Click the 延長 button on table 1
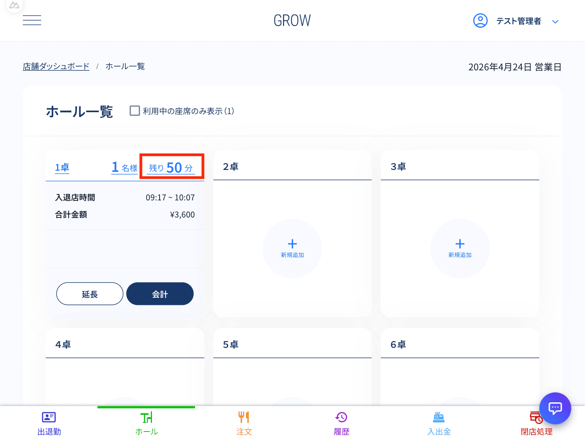This screenshot has width=585, height=438. 90,294
